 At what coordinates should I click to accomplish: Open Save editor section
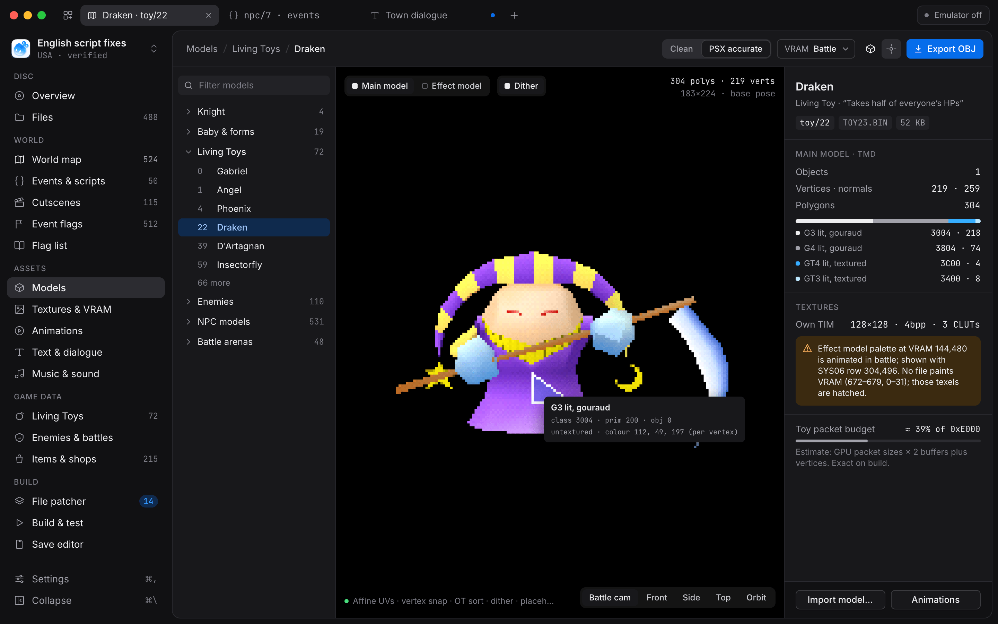86,544
